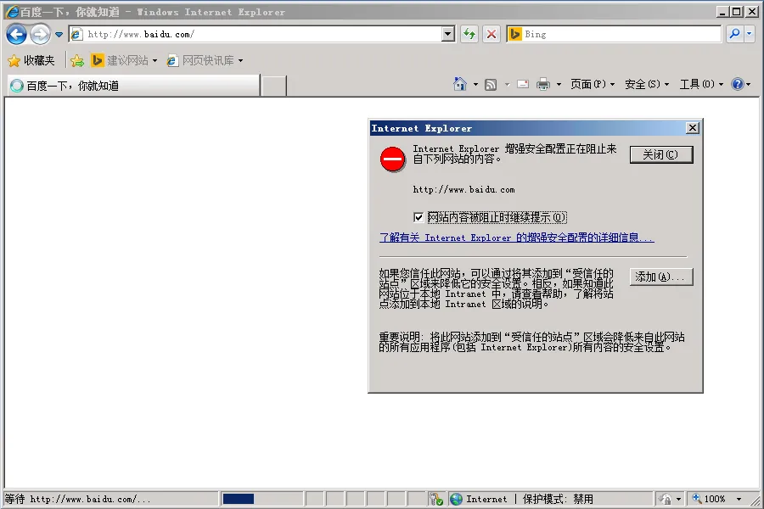Image resolution: width=764 pixels, height=509 pixels.
Task: Open the 了解有关 Internet Explorer 增强安全配置 link
Action: (516, 238)
